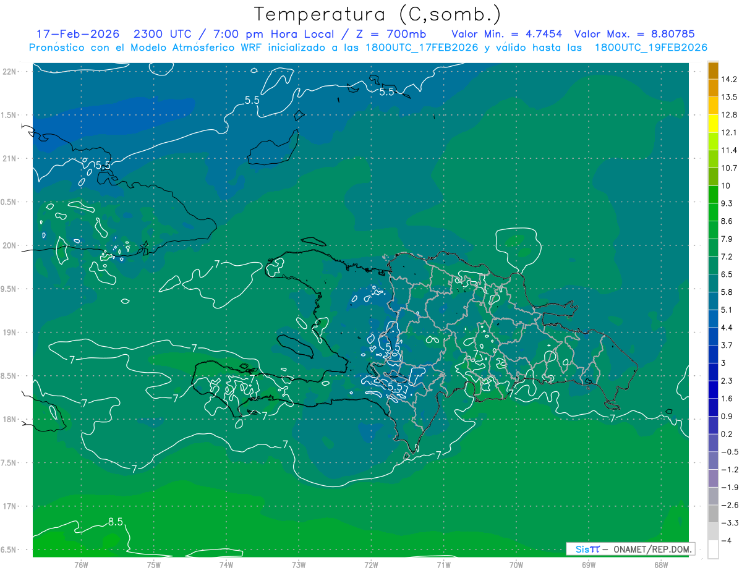
Task: Click the "70W" longitude axis label
Action: [516, 564]
